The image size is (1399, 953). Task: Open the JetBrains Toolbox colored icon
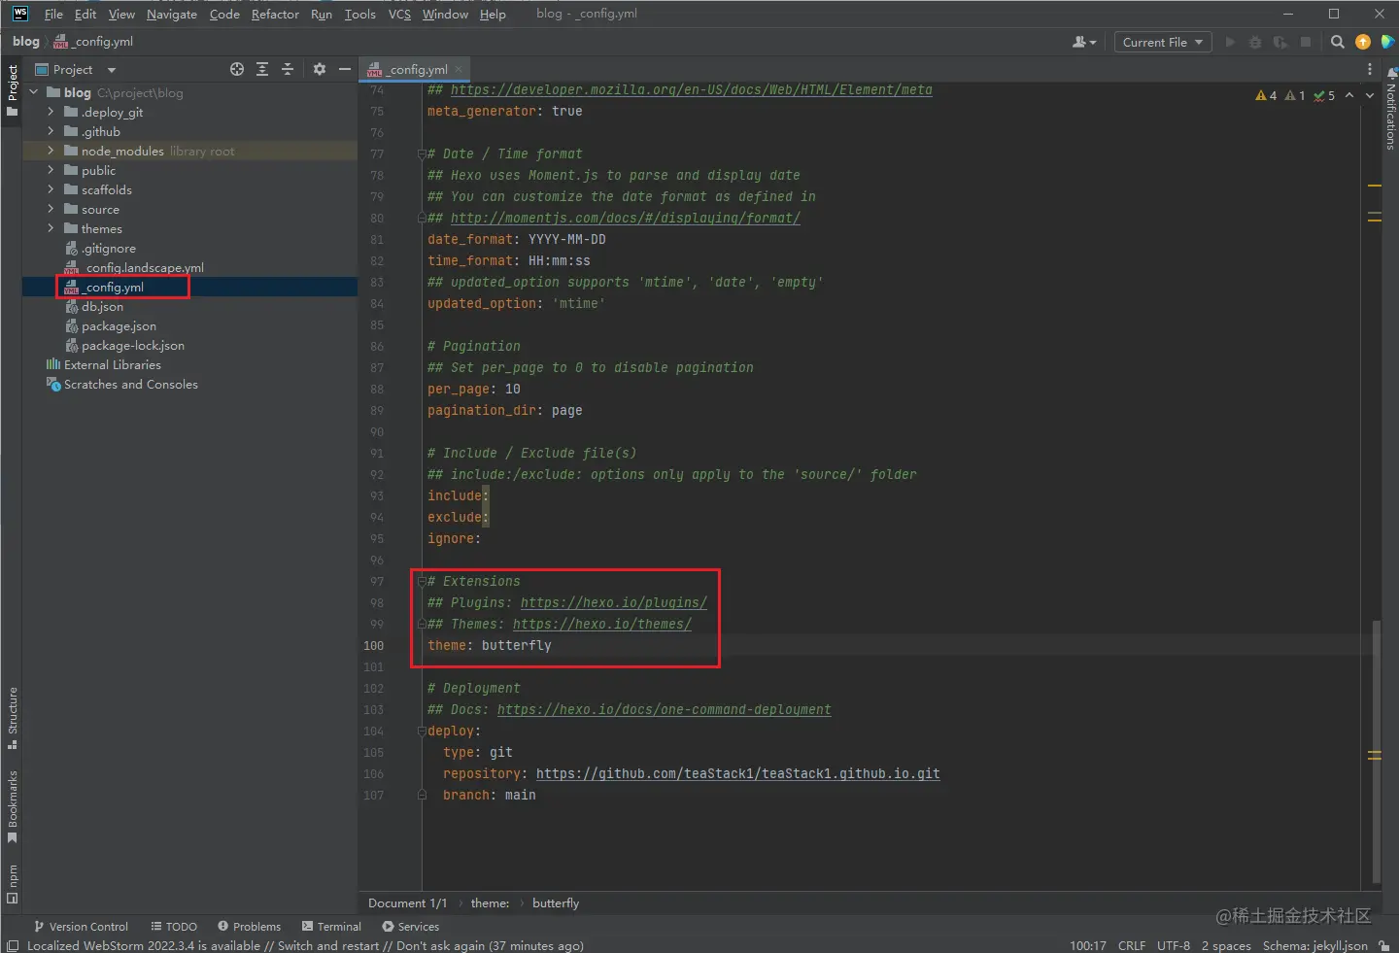click(1387, 42)
